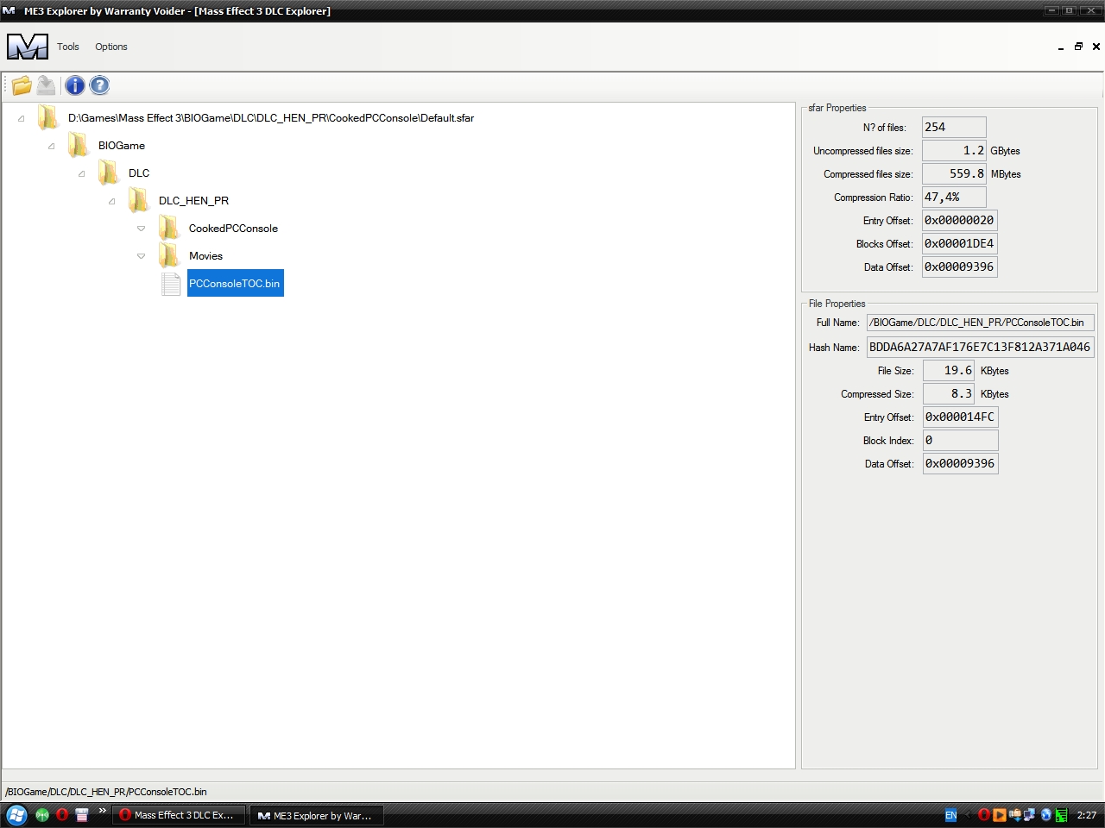The image size is (1105, 828).
Task: Click the blue globe tray icon
Action: (x=1045, y=815)
